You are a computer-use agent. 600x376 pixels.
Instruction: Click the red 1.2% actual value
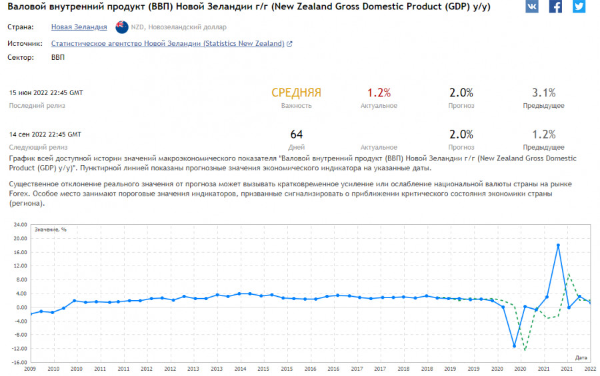click(379, 93)
